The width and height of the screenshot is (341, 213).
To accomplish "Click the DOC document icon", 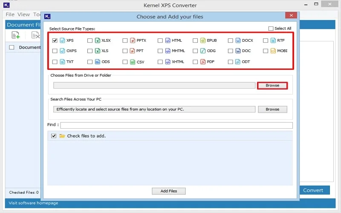I will pyautogui.click(x=238, y=51).
